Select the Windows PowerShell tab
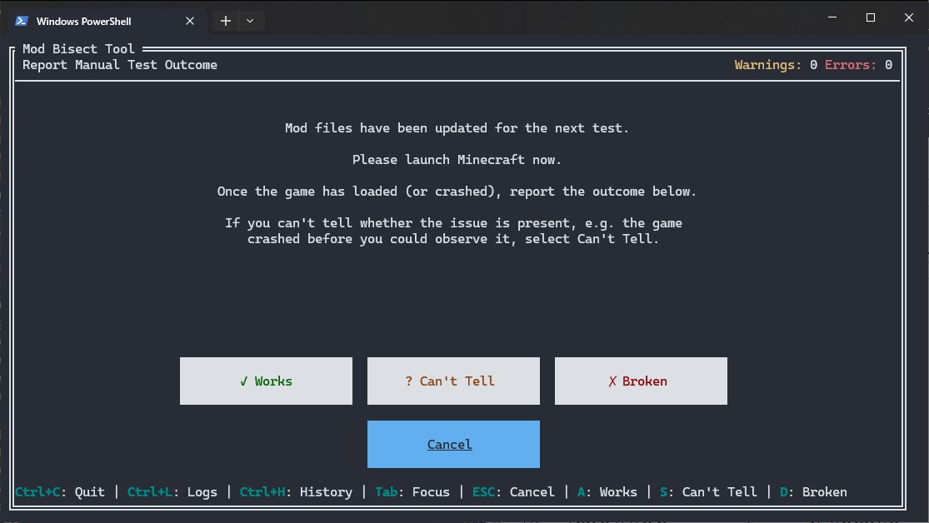 [107, 21]
